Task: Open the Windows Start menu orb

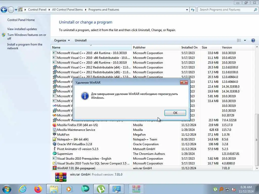Action: click(x=7, y=189)
